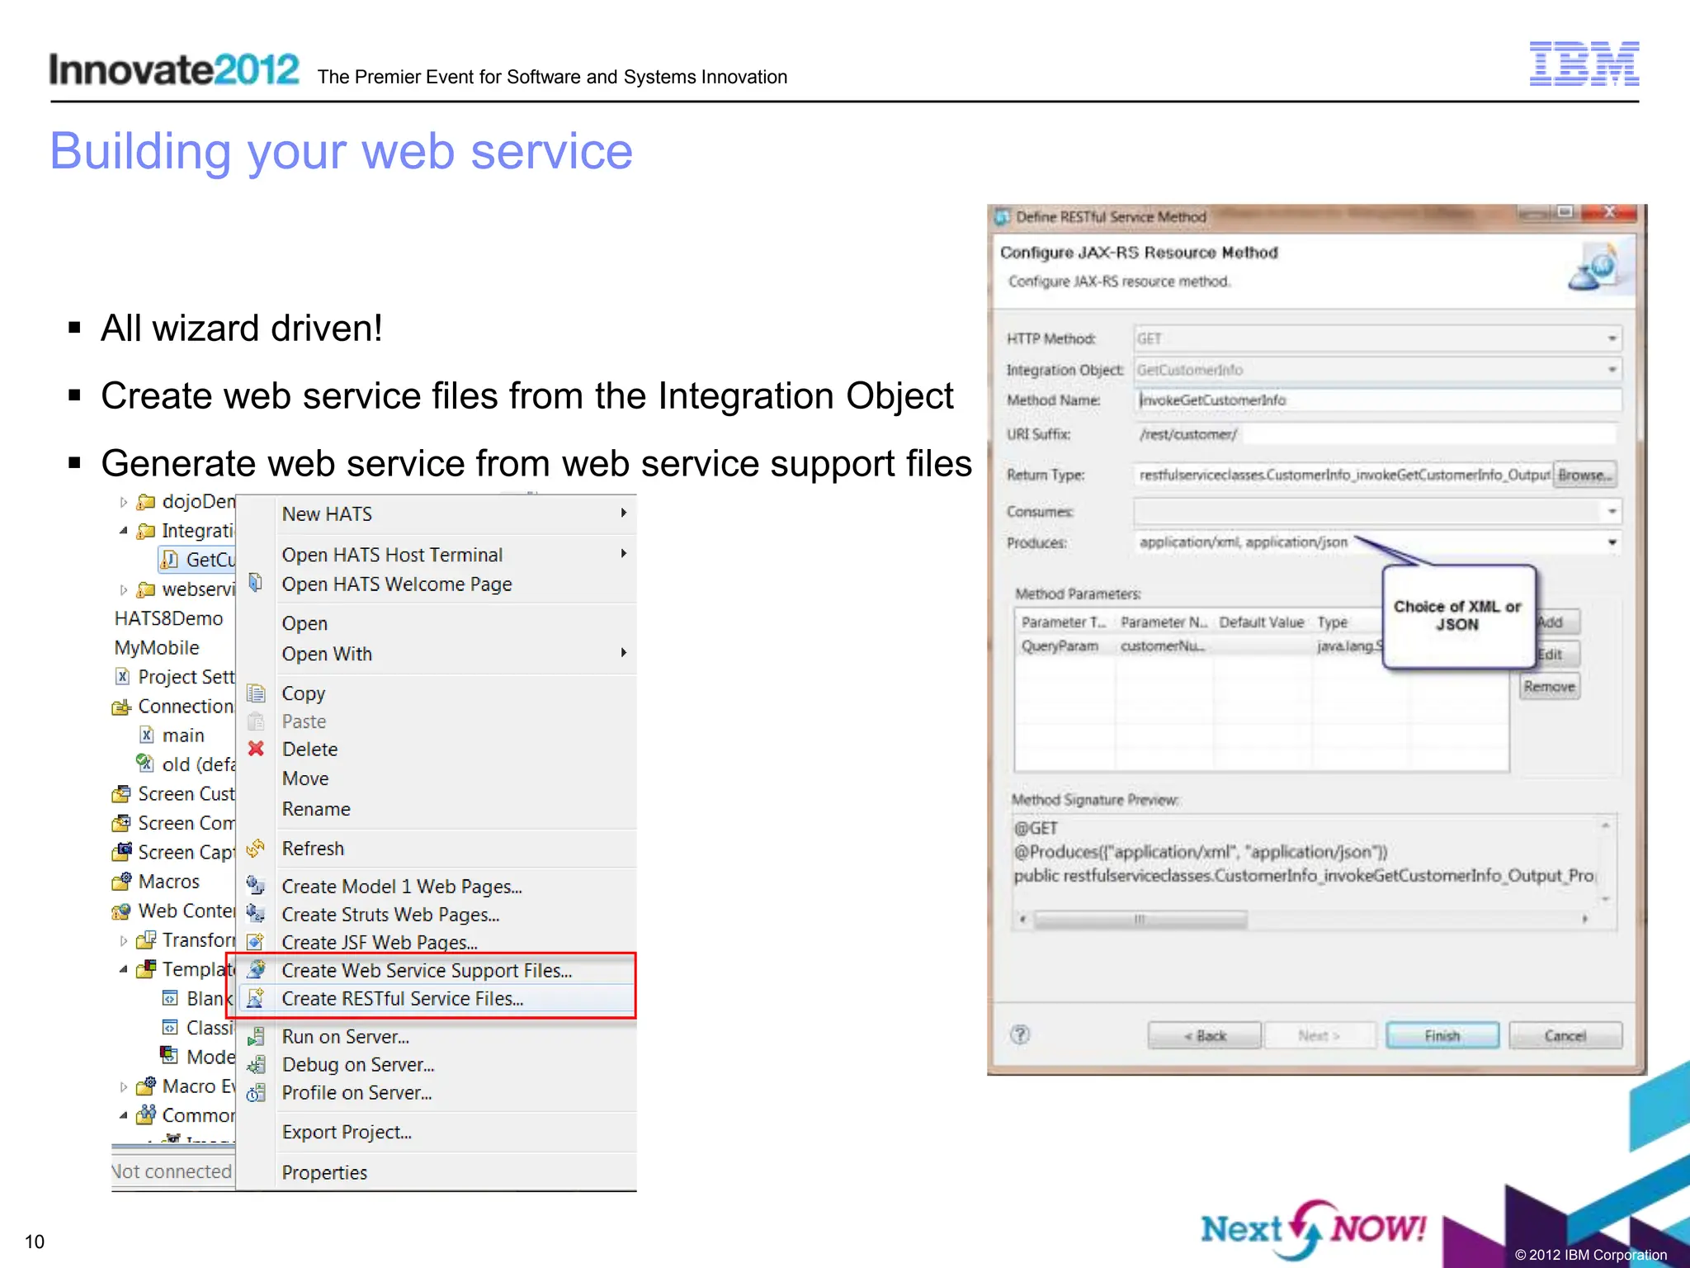Expand the Macro Event tree node

pos(124,1086)
